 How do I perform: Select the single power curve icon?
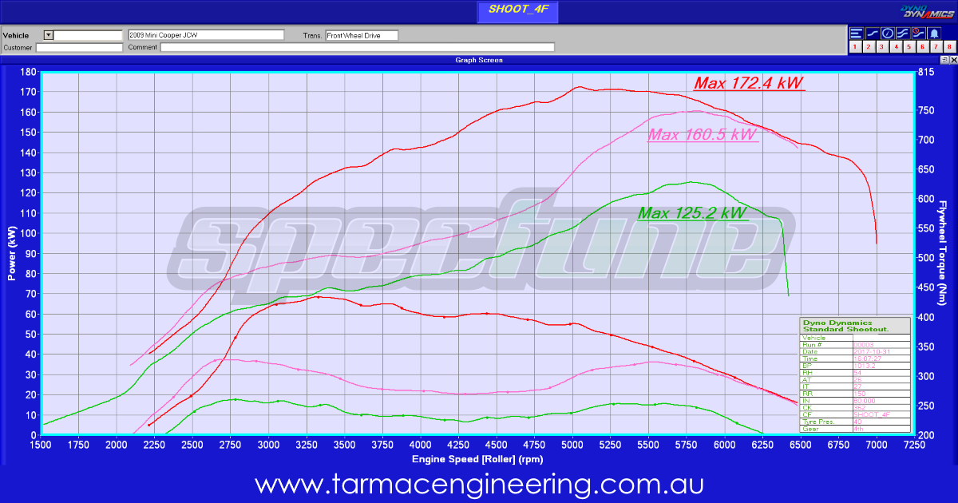tap(871, 33)
